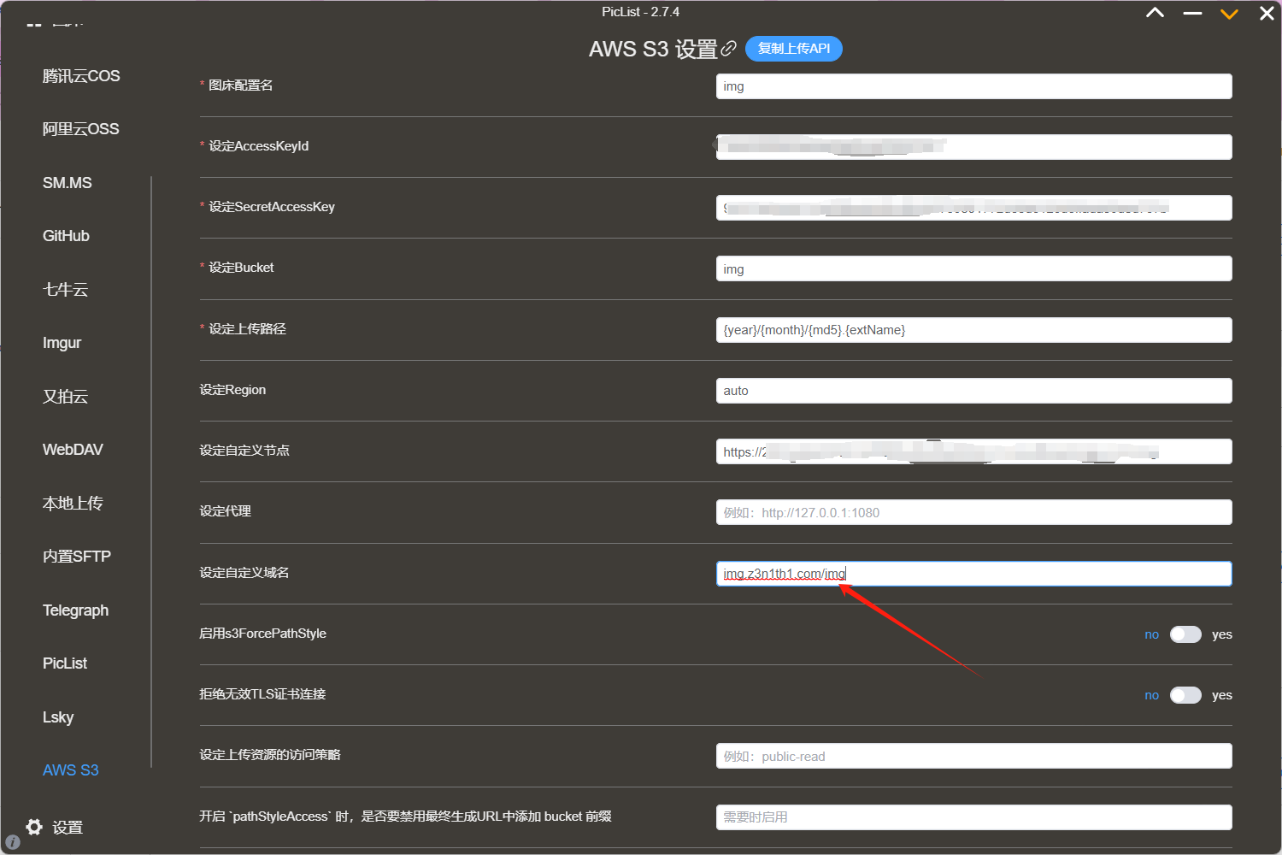Click the link icon beside AWS S3 设置
The image size is (1282, 855).
point(728,49)
